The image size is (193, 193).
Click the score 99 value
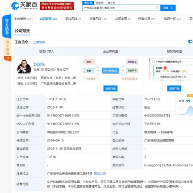coord(188,101)
